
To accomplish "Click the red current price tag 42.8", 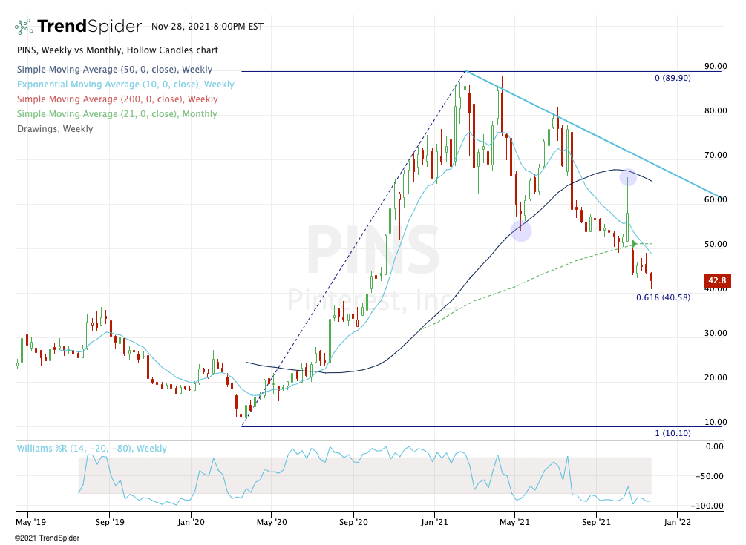I will (x=717, y=280).
